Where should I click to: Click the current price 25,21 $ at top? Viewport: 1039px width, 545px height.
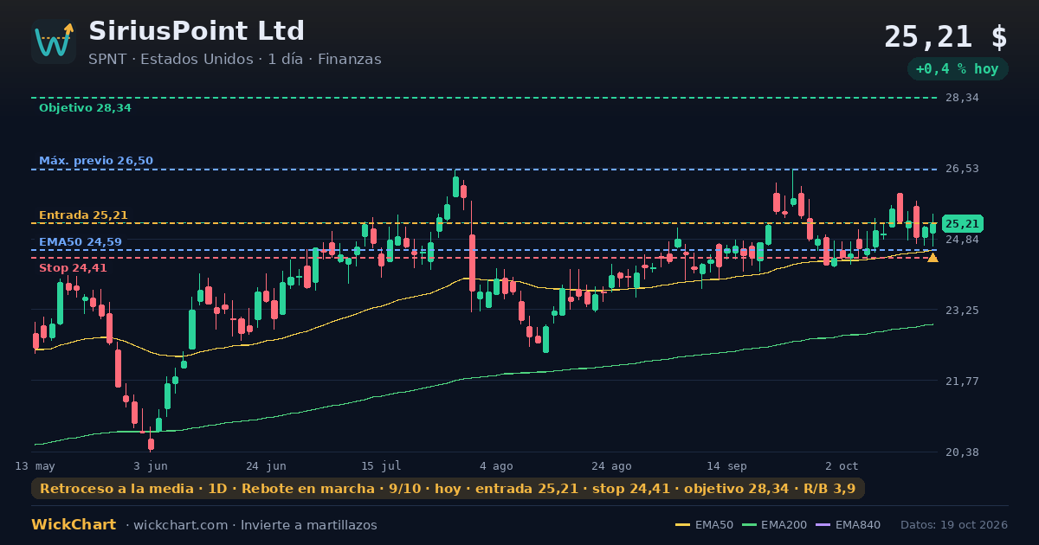[945, 37]
